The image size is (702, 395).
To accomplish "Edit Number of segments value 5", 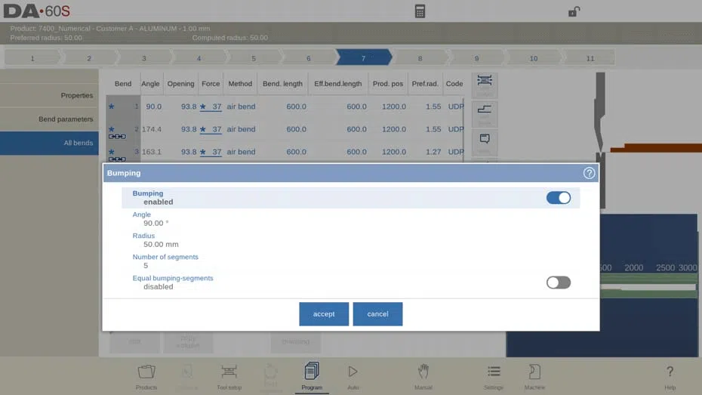I will [146, 266].
